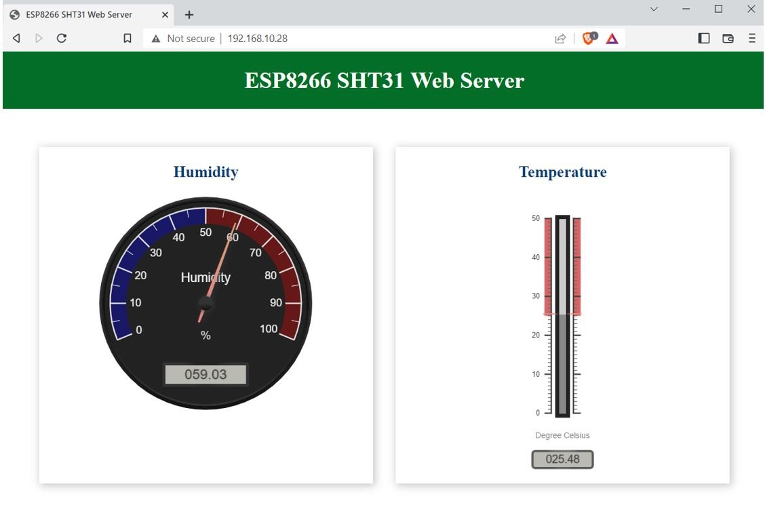Screen dimensions: 765x505
Task: Click the Humidity card title
Action: 206,171
